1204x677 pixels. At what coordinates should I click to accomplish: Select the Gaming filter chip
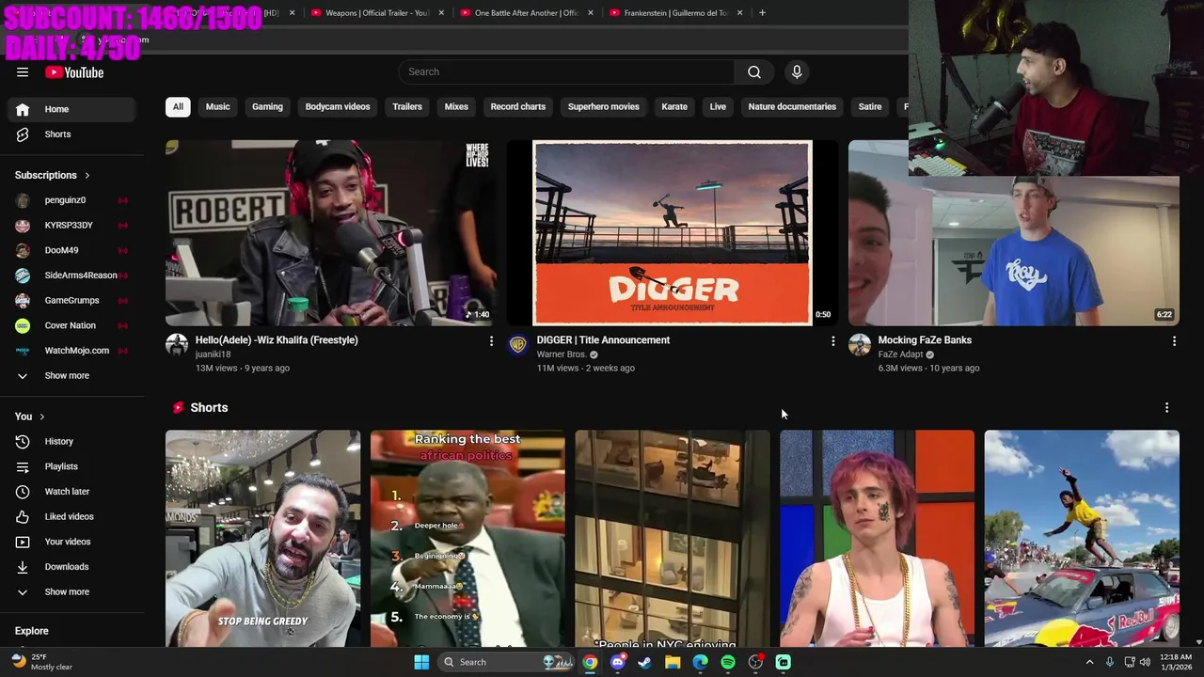click(x=267, y=107)
